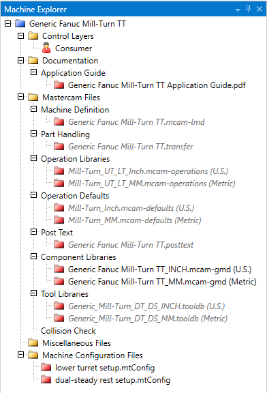267x393 pixels.
Task: Select the Machine Definition label
Action: tap(75, 110)
